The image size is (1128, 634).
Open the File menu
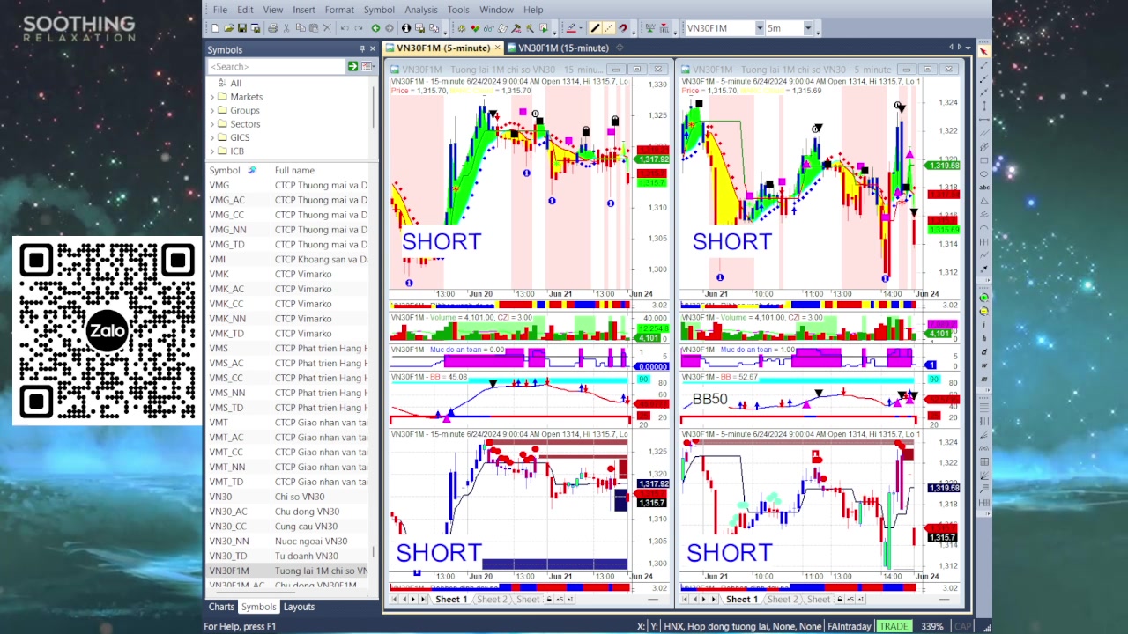click(220, 10)
